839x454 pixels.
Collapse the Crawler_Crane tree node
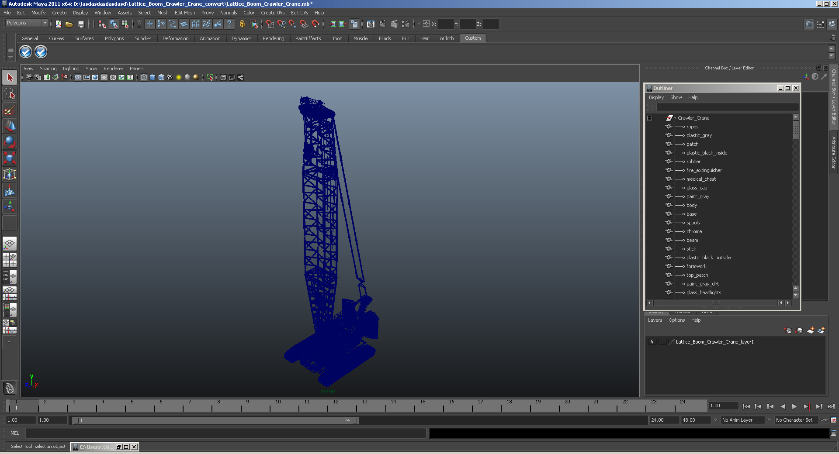click(x=650, y=118)
